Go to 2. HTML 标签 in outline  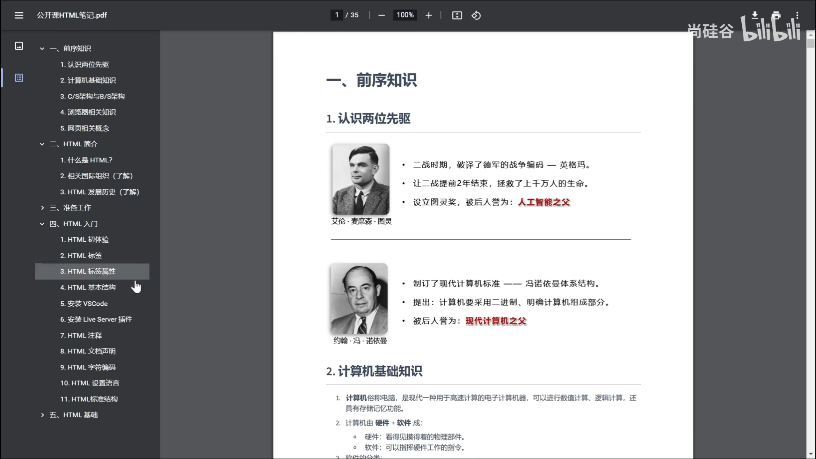click(81, 256)
